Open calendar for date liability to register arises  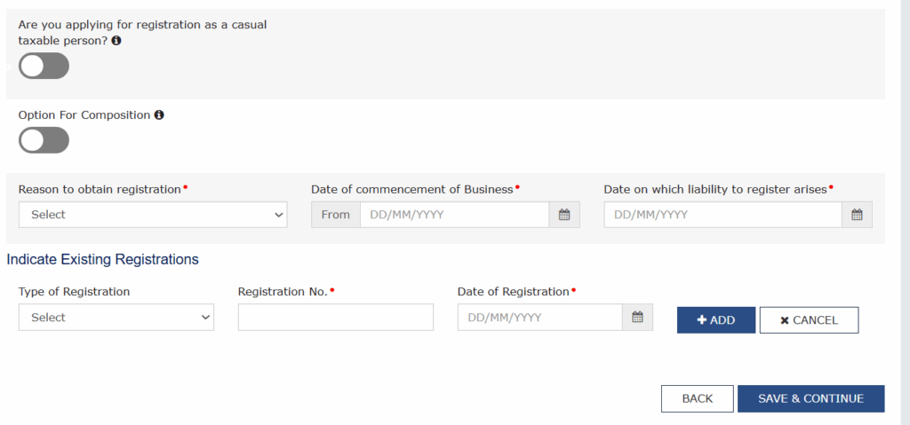[x=857, y=215]
